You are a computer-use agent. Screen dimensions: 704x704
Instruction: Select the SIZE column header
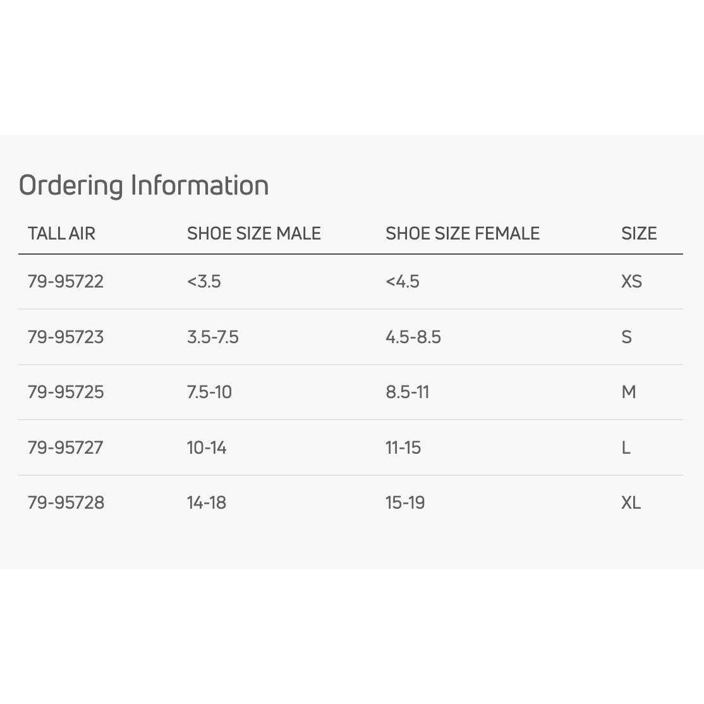639,234
